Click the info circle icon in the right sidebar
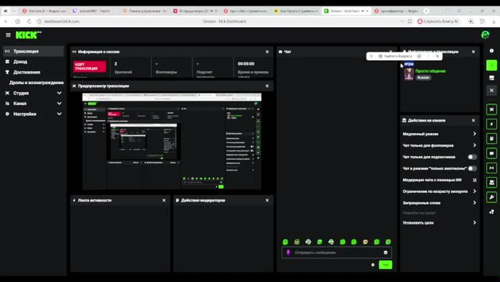The height and width of the screenshot is (282, 500). tap(492, 51)
